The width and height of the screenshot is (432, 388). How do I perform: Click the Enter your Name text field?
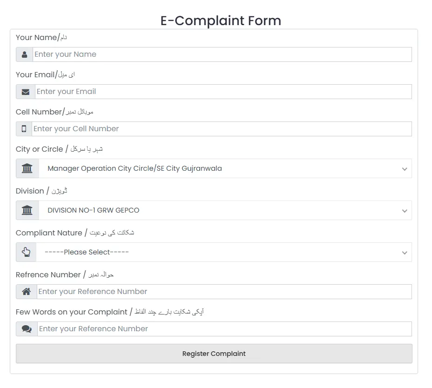tap(223, 54)
